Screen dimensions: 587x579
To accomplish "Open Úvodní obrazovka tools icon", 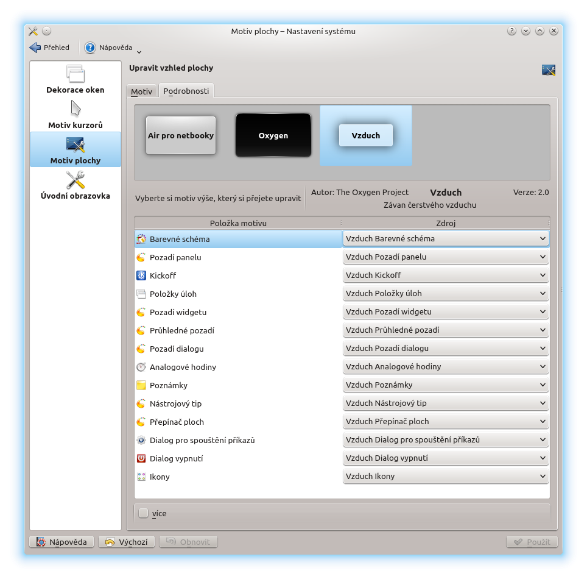I will [x=76, y=180].
